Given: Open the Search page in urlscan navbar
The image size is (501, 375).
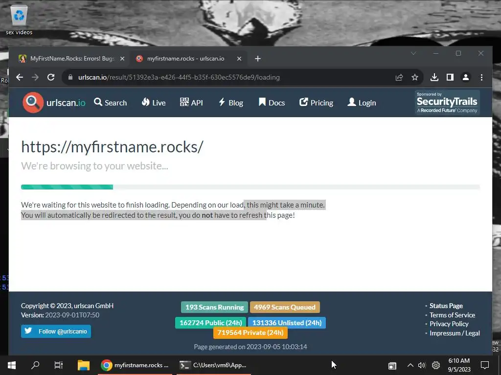Looking at the screenshot, I should click(x=111, y=103).
